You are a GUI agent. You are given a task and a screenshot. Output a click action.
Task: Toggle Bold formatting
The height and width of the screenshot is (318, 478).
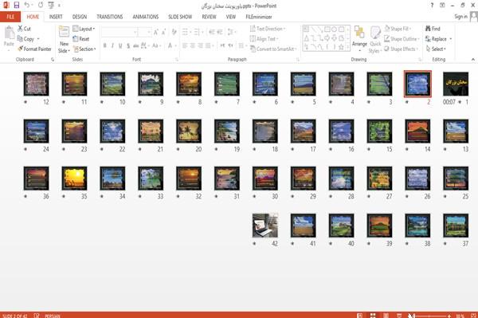click(x=105, y=45)
